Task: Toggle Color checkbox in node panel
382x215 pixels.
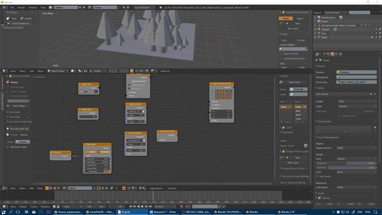Action: click(x=284, y=127)
